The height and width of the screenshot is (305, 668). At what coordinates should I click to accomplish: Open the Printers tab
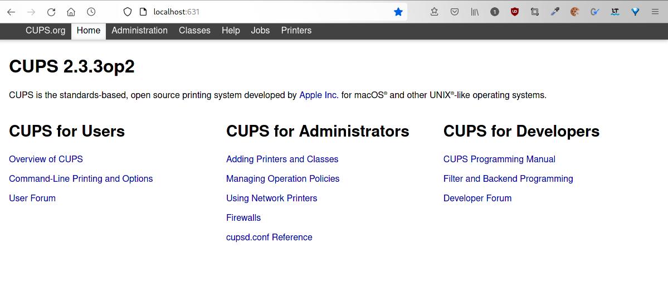pos(296,30)
